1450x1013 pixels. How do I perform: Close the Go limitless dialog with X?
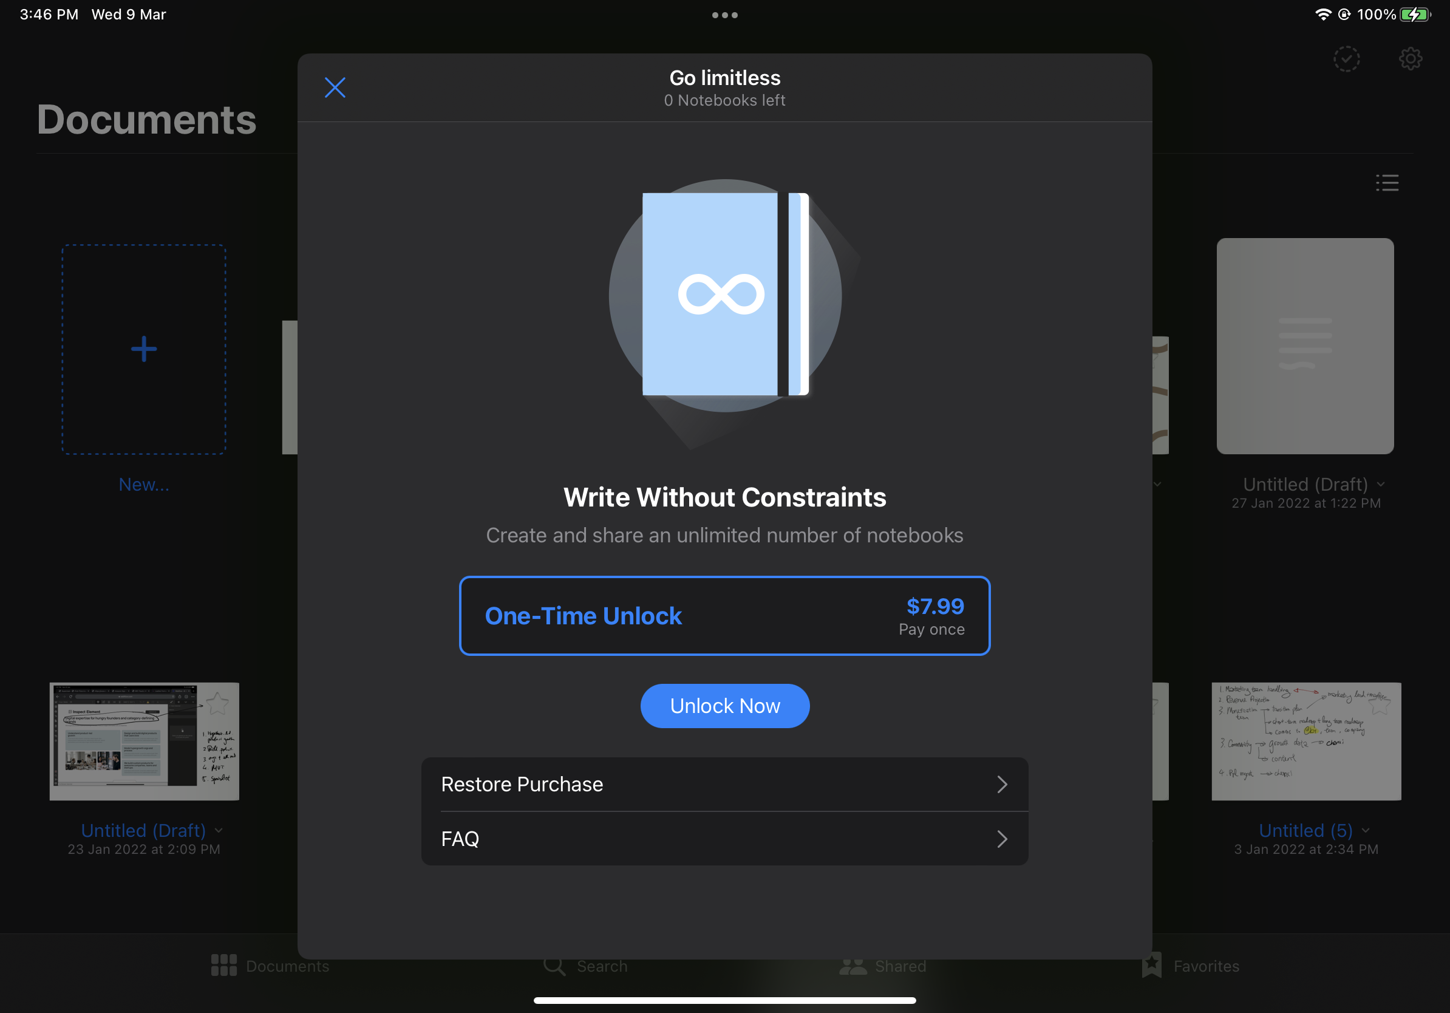click(x=335, y=87)
